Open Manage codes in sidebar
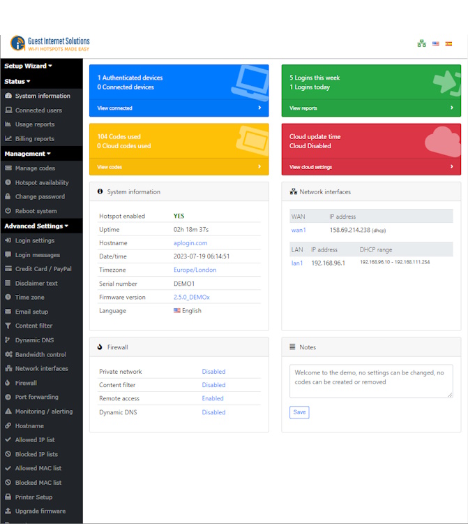468x524 pixels. [35, 168]
